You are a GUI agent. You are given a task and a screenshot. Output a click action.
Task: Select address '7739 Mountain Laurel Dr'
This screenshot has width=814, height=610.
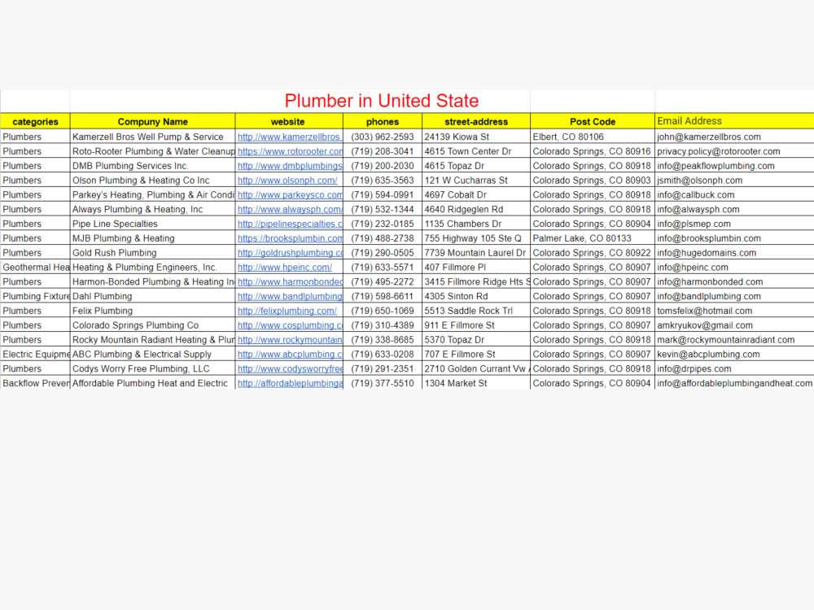point(475,253)
